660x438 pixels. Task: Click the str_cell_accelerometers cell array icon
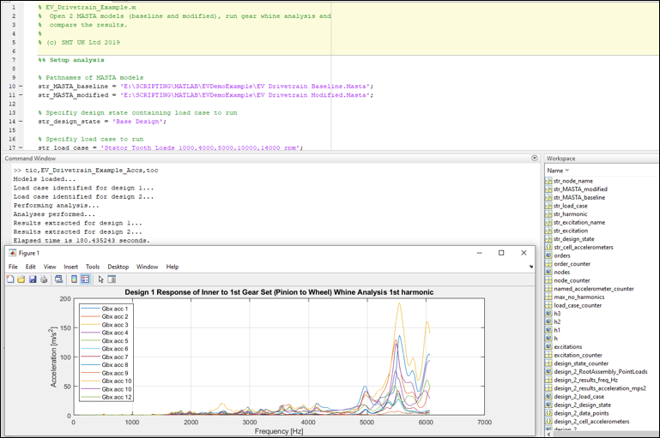[x=548, y=248]
